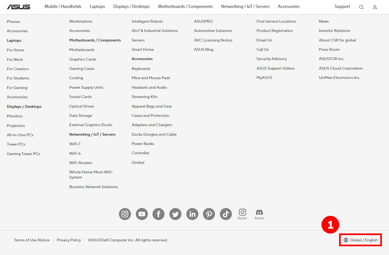
Task: Open the ProArt Discord icon
Action: click(x=259, y=214)
